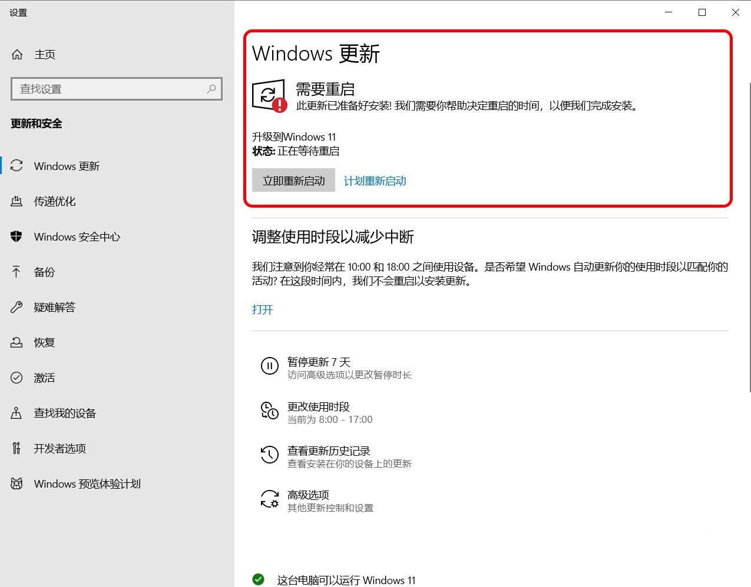This screenshot has width=751, height=587.
Task: Click the 打开 link for active hours
Action: tap(263, 309)
